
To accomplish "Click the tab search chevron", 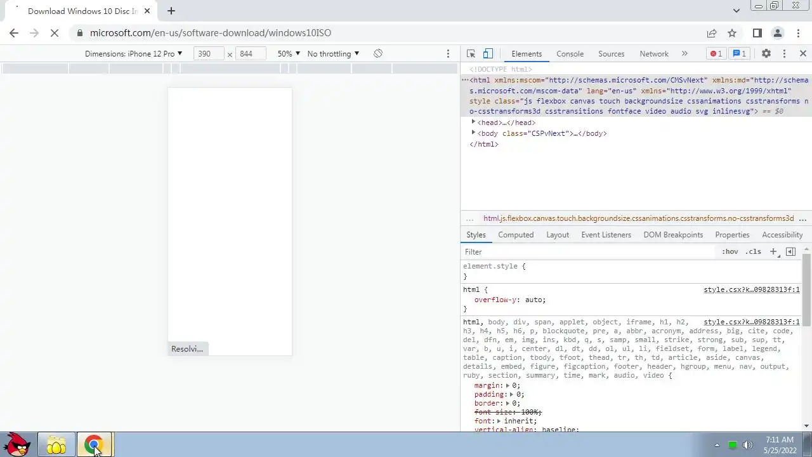I will 737,11.
